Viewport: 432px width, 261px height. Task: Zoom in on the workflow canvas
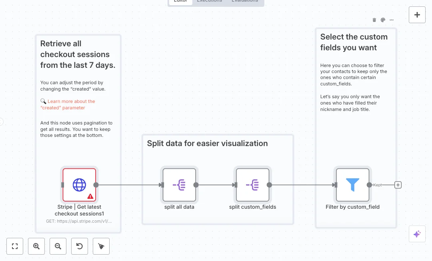pyautogui.click(x=36, y=246)
